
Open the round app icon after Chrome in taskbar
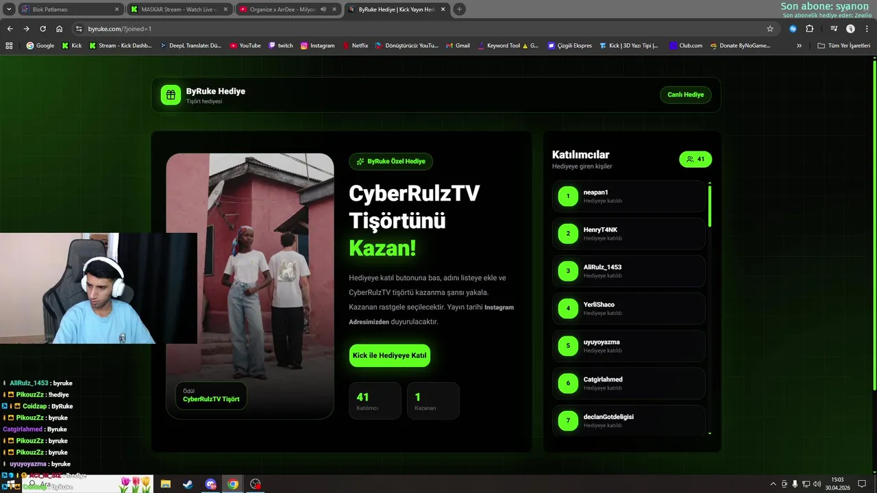tap(256, 484)
